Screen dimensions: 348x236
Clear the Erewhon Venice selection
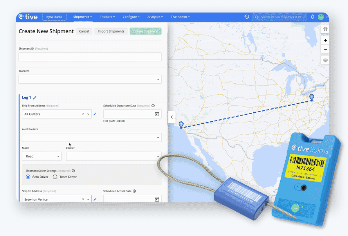83,199
